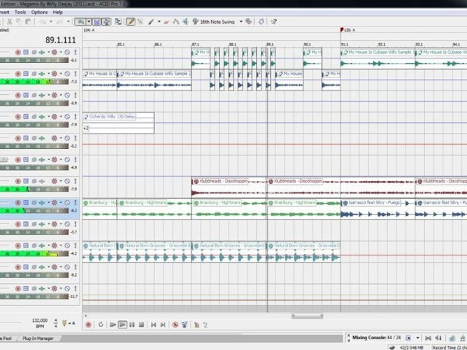This screenshot has height=350, width=467.
Task: Switch to the Plug-In Manager tab
Action: (38, 338)
